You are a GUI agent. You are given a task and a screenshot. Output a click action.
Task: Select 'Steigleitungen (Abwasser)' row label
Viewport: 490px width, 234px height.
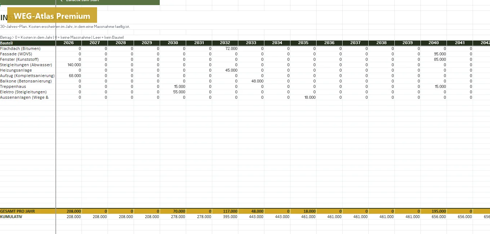point(26,65)
